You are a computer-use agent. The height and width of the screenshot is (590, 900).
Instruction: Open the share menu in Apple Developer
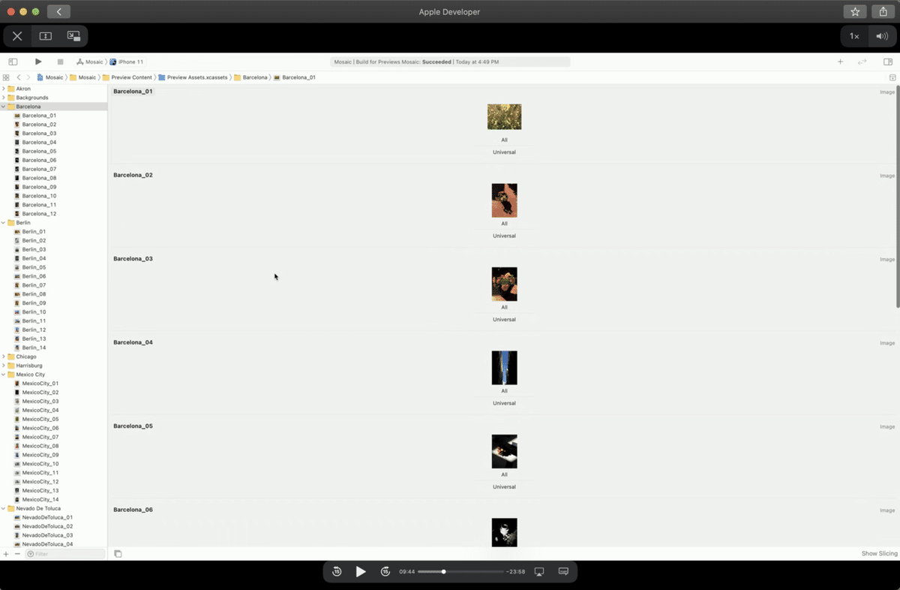(883, 12)
